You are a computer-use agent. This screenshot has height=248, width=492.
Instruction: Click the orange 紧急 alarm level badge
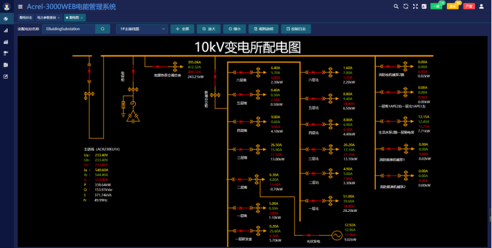pos(452,7)
